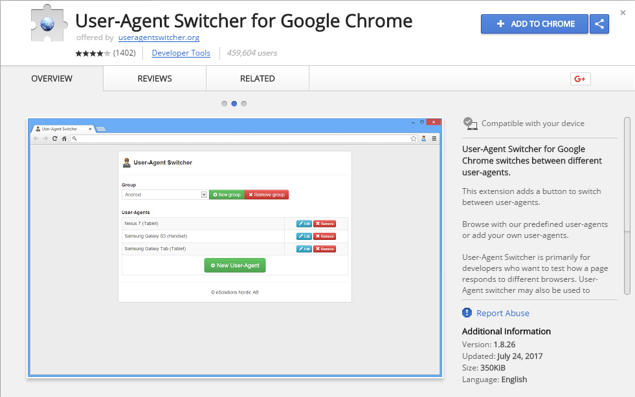Click the ADD TO CHROME button
This screenshot has height=397, width=635.
tap(534, 24)
